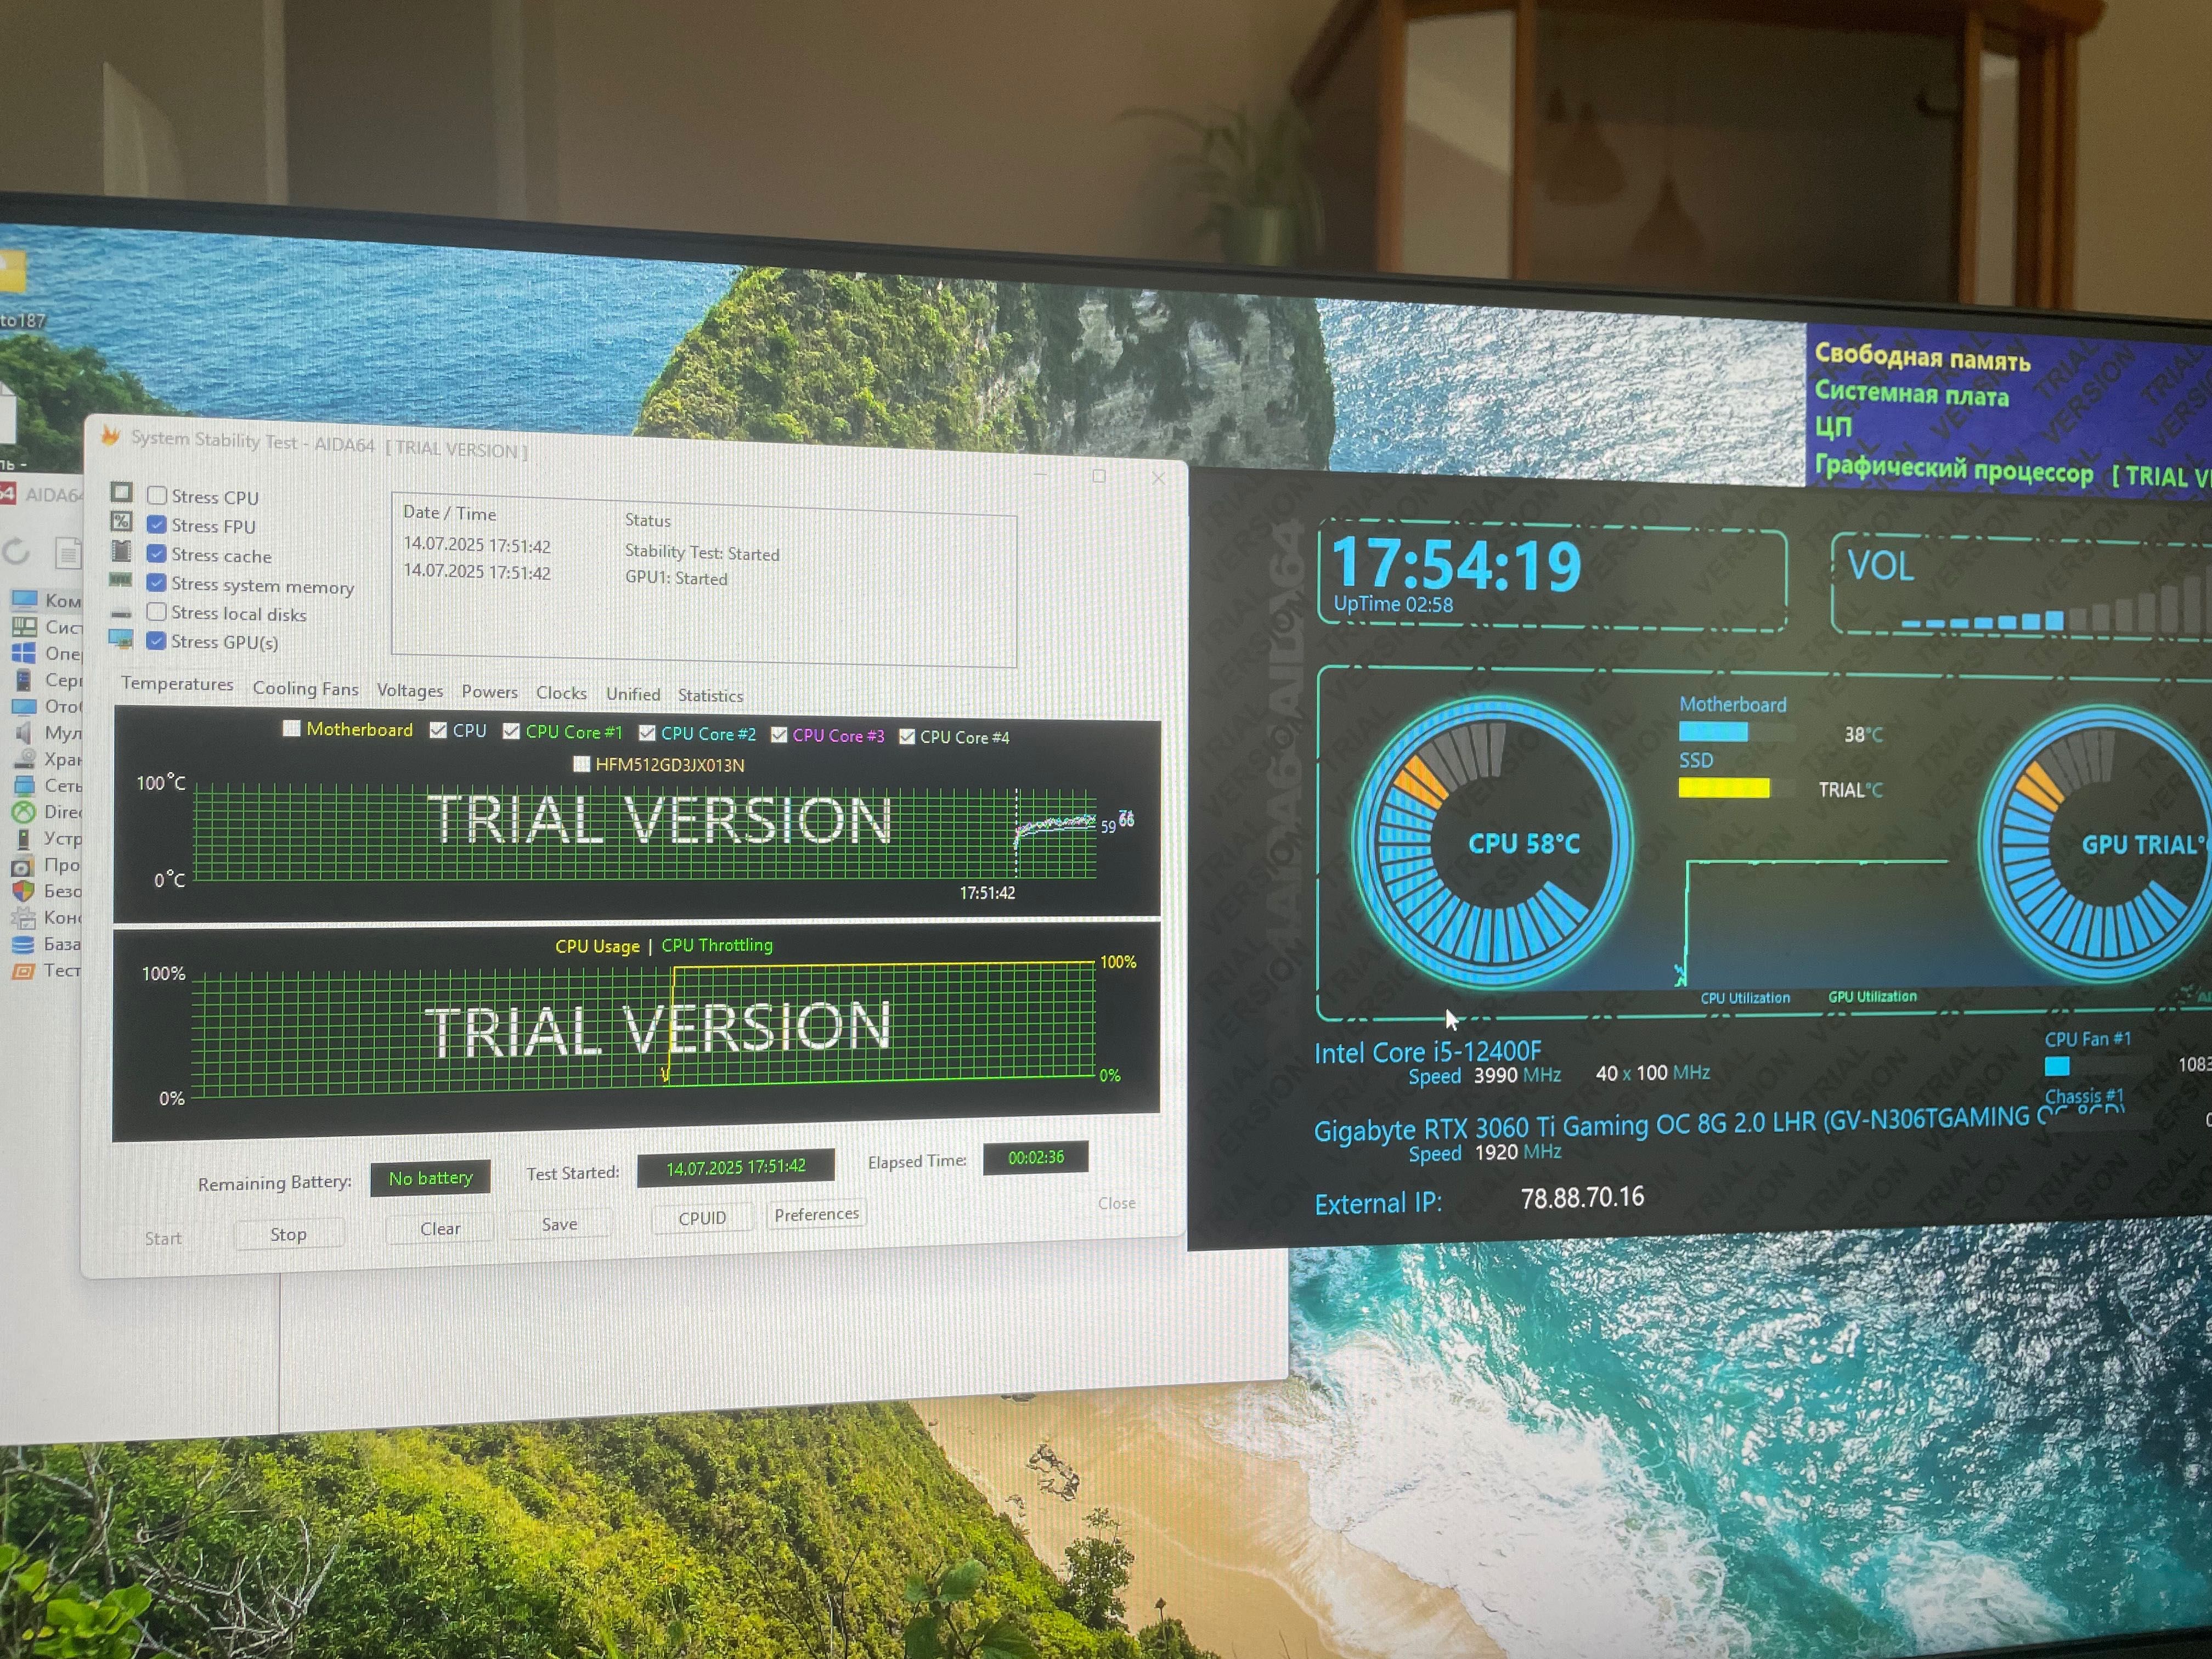Image resolution: width=2212 pixels, height=1659 pixels.
Task: Open the Powers tab
Action: [x=489, y=692]
